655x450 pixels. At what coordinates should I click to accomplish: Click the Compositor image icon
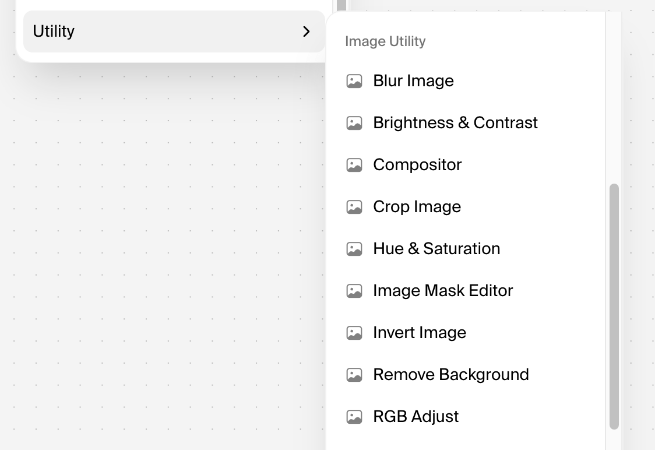pos(354,165)
